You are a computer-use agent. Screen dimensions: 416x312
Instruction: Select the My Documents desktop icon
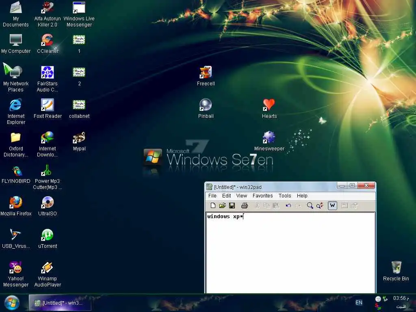(16, 14)
